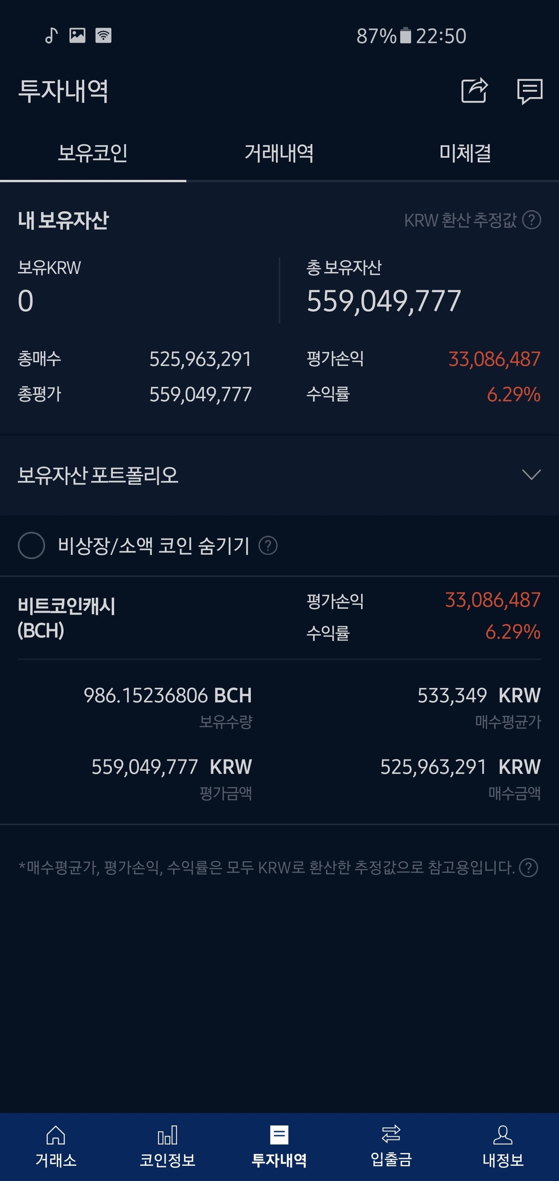Switch to 거래내역 tab
This screenshot has width=559, height=1181.
(279, 153)
